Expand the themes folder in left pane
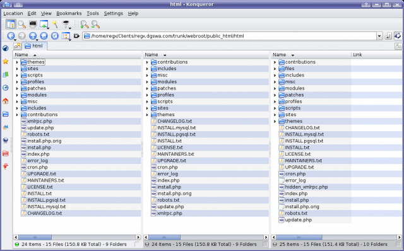The image size is (404, 251). point(17,62)
